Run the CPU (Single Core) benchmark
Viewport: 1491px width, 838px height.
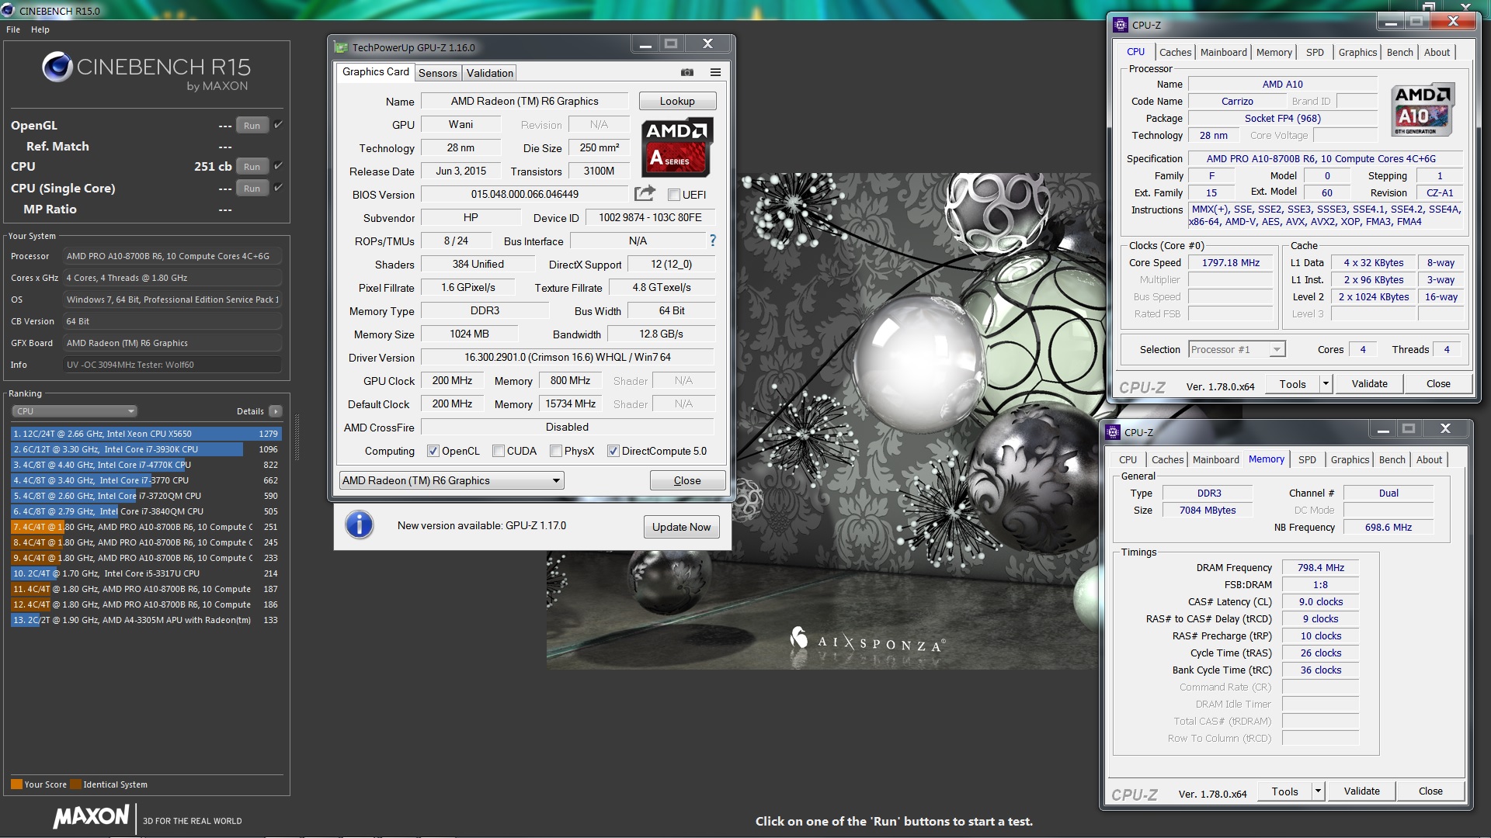pyautogui.click(x=252, y=188)
